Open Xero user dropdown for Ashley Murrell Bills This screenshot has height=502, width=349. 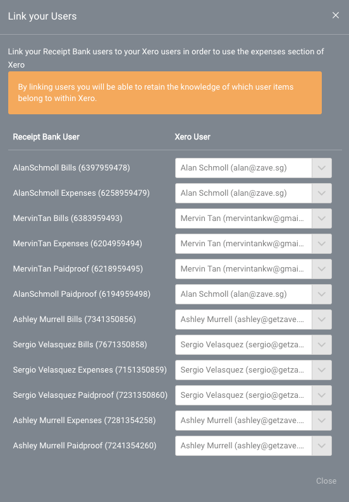[253, 320]
